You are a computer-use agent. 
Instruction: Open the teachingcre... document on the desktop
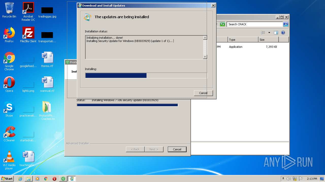(28, 159)
